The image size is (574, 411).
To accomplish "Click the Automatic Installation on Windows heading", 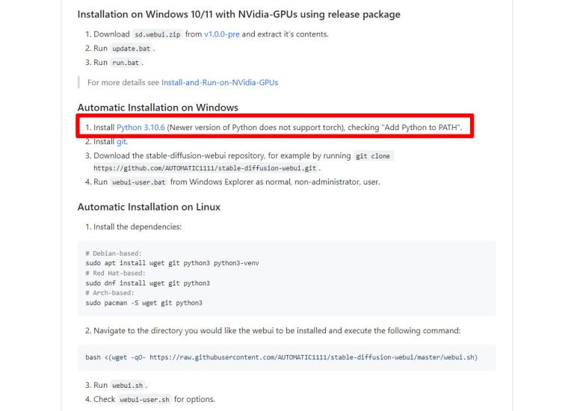I will click(x=158, y=108).
